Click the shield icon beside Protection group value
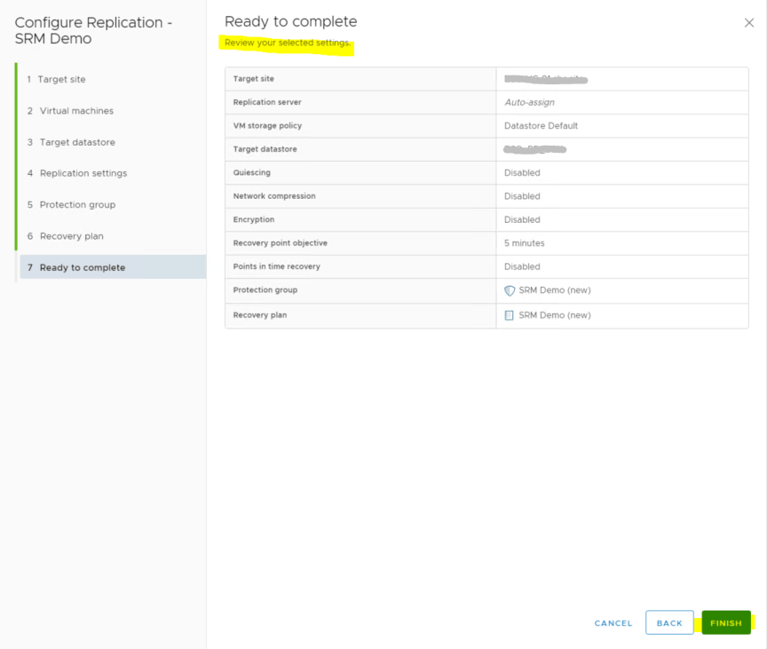This screenshot has height=649, width=767. [510, 290]
